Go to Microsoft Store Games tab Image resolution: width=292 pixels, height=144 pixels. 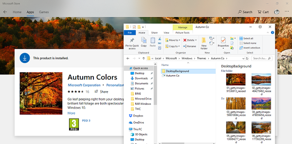click(44, 12)
